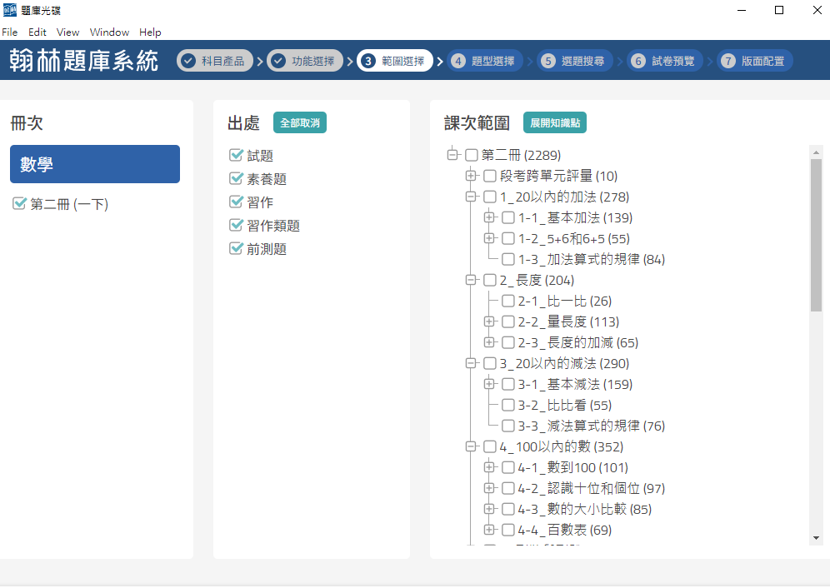Viewport: 830px width, 588px height.
Task: Click the 功能選擇 step checkmark icon
Action: (278, 61)
